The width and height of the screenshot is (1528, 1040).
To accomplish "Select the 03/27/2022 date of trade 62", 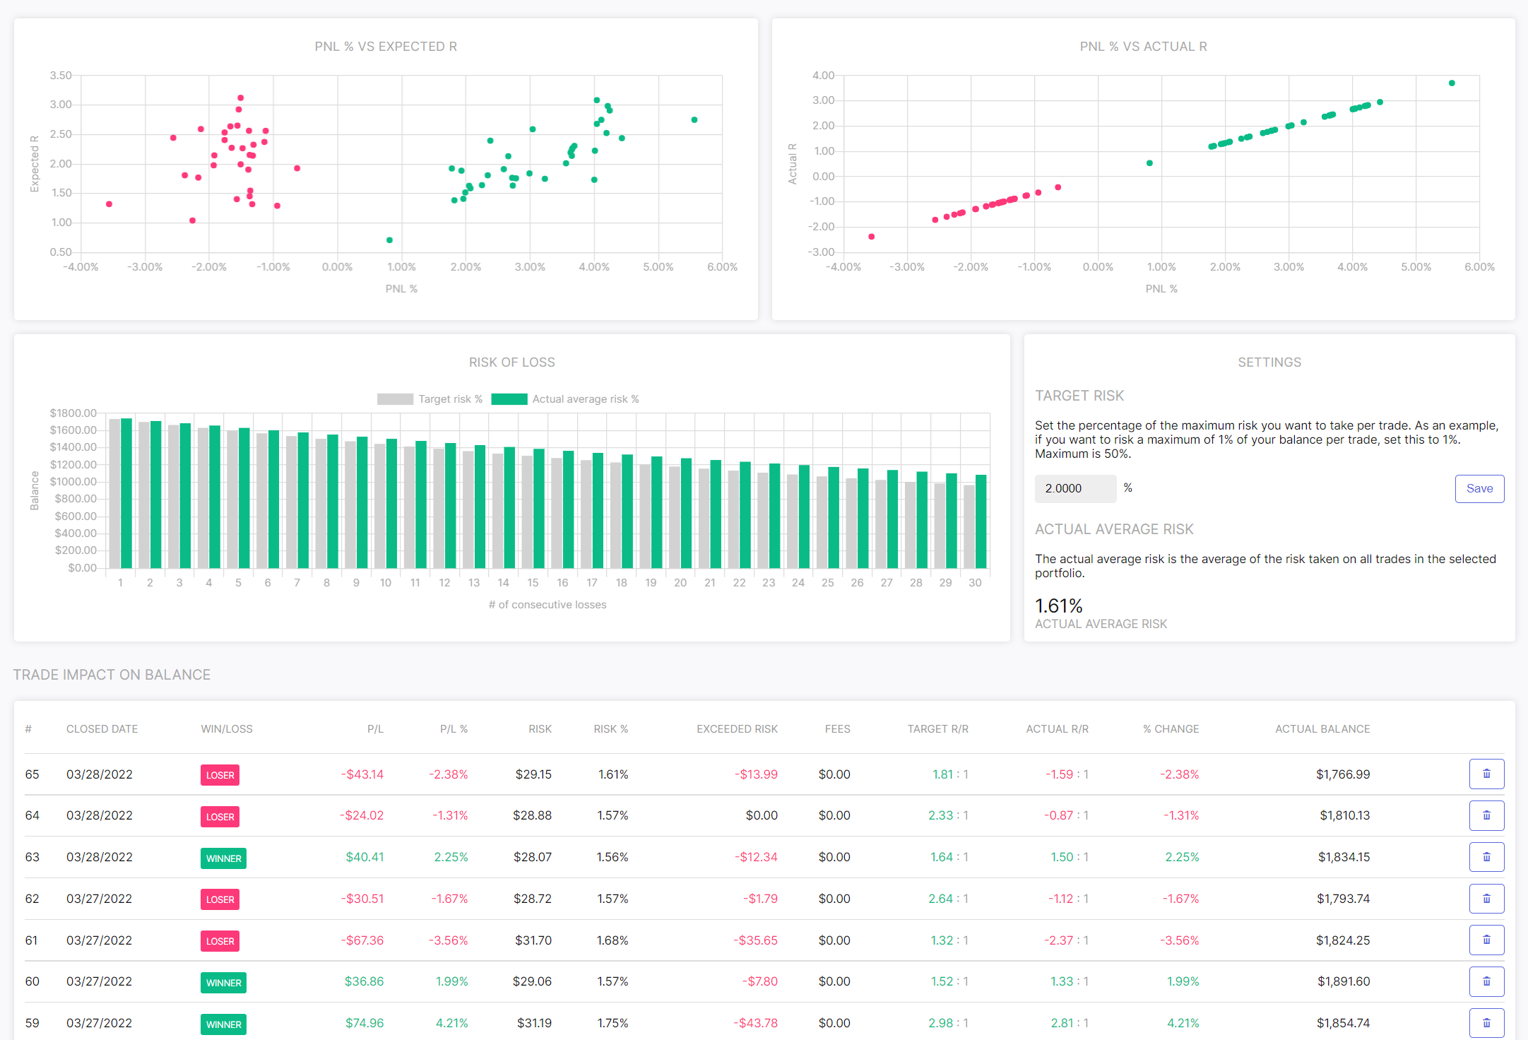I will [99, 899].
